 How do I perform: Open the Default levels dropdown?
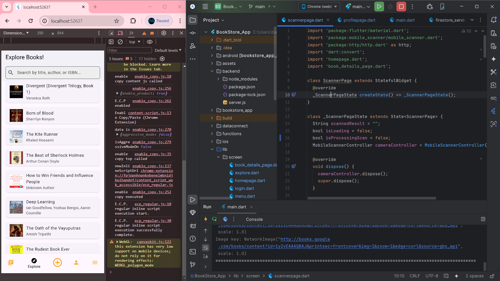(x=168, y=50)
